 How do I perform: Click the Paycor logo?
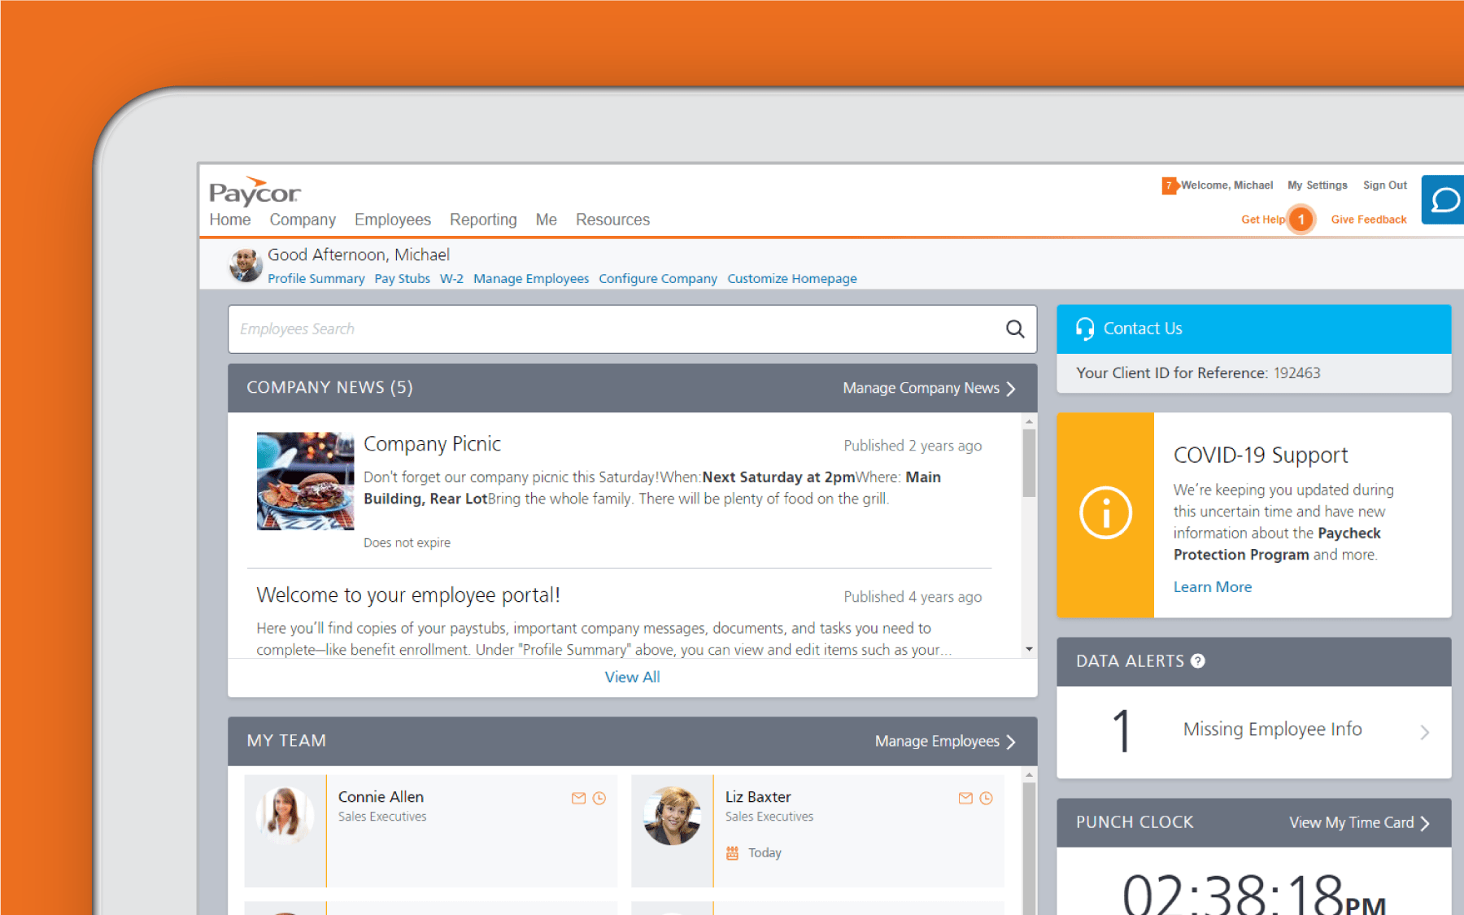pos(255,191)
